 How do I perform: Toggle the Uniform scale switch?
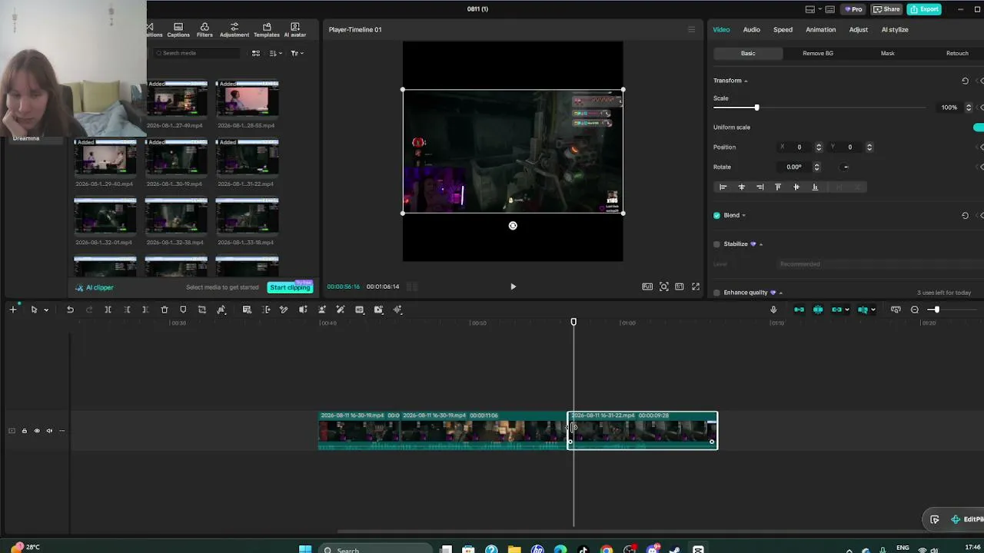(x=979, y=127)
